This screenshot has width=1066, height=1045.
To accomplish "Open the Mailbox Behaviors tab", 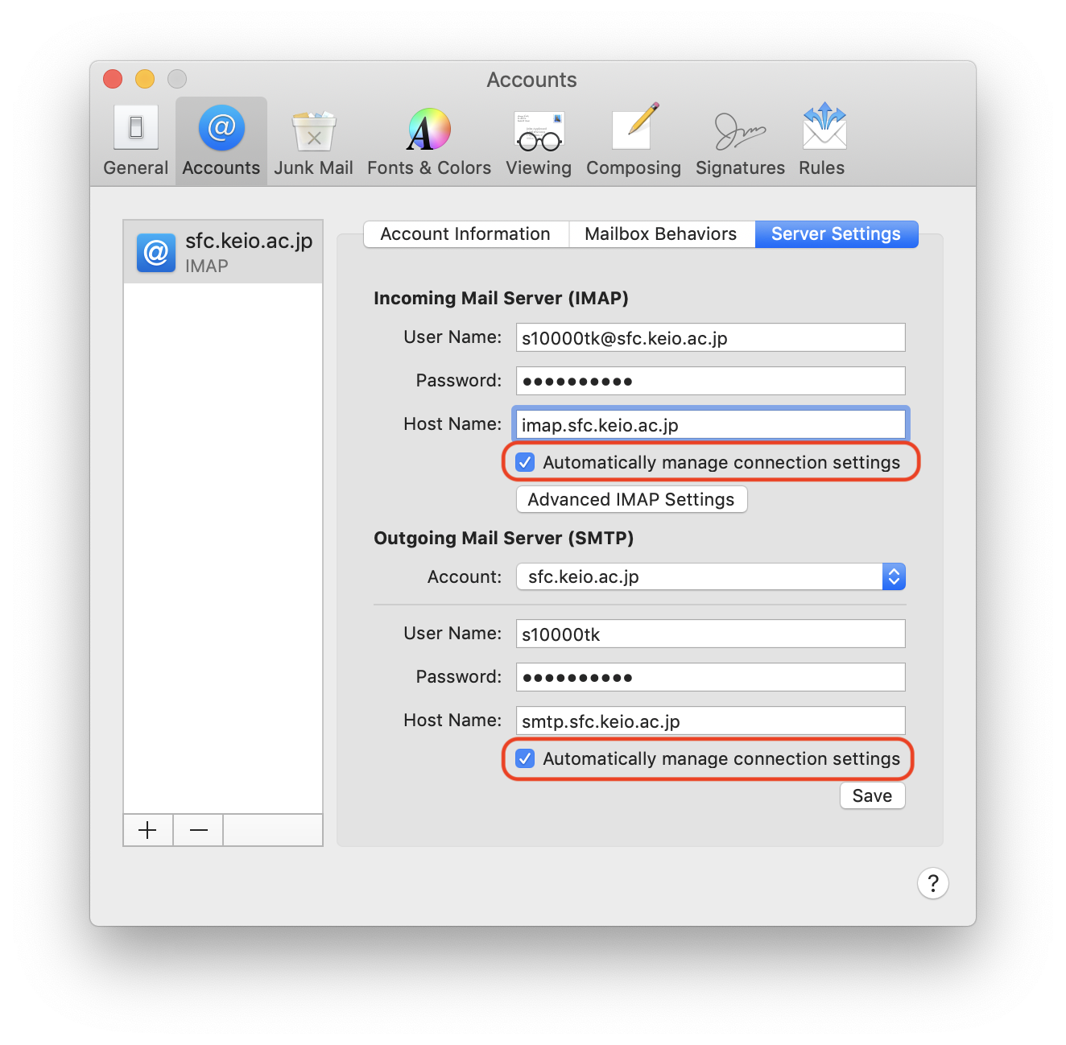I will click(x=660, y=234).
